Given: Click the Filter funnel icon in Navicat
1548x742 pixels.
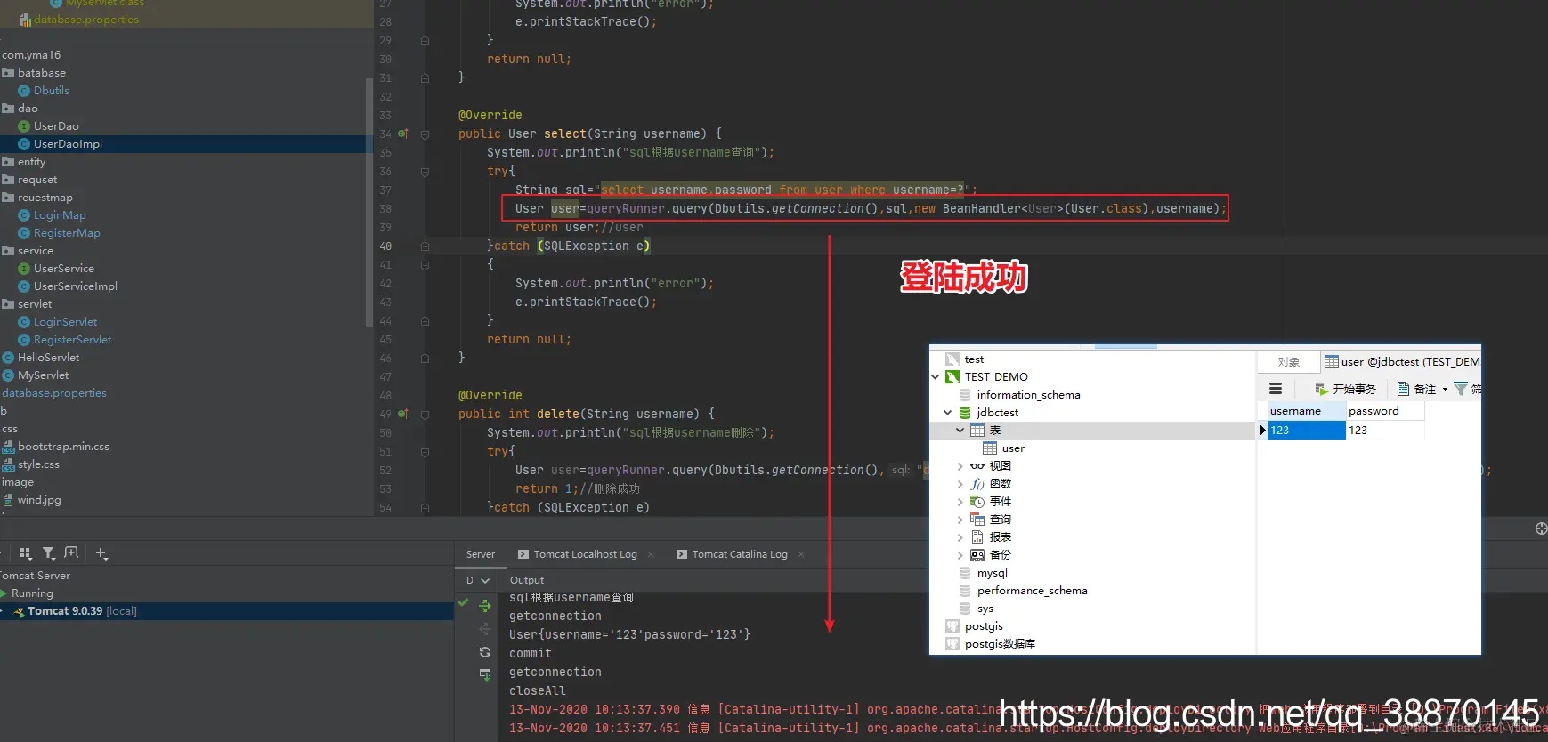Looking at the screenshot, I should coord(1461,389).
